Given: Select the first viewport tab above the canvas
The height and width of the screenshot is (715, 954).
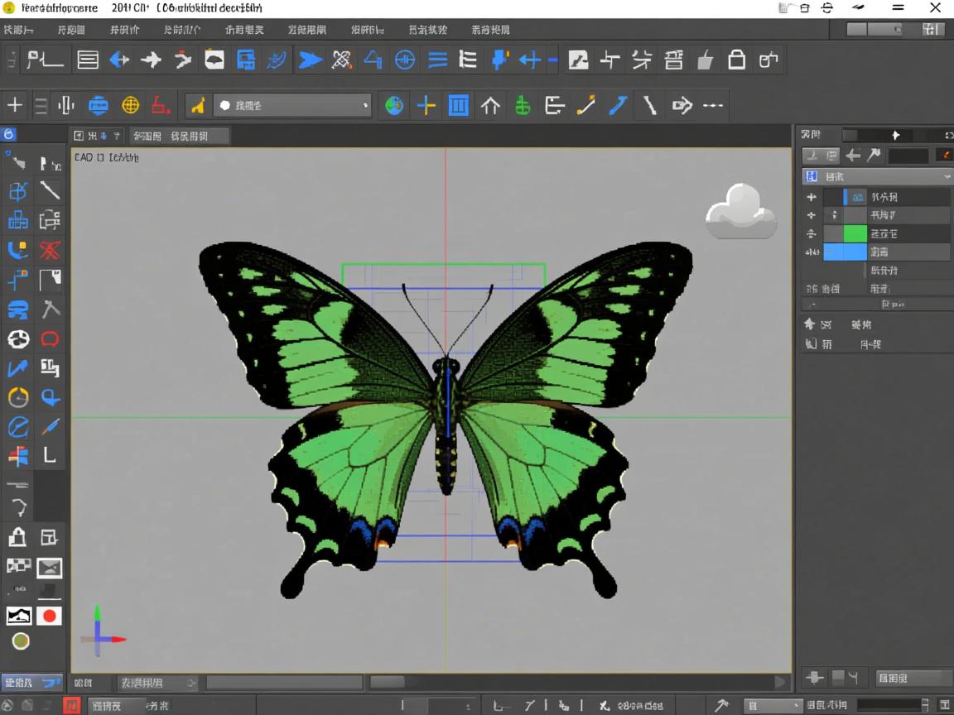Looking at the screenshot, I should (97, 136).
